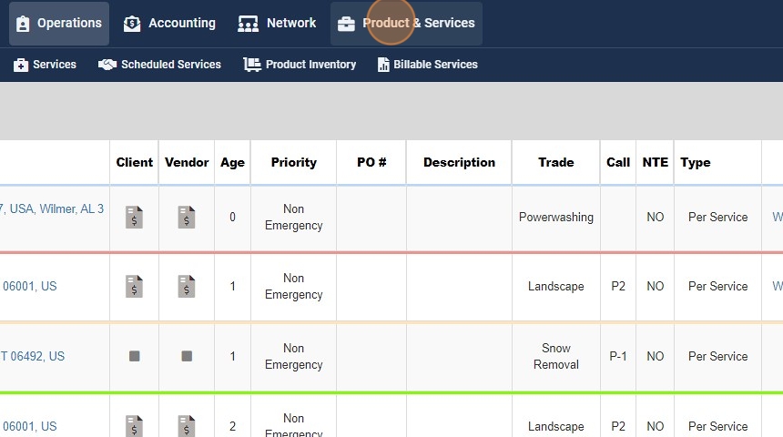Select 'Landscape' trade in age 1 row
783x437 pixels.
coord(555,286)
